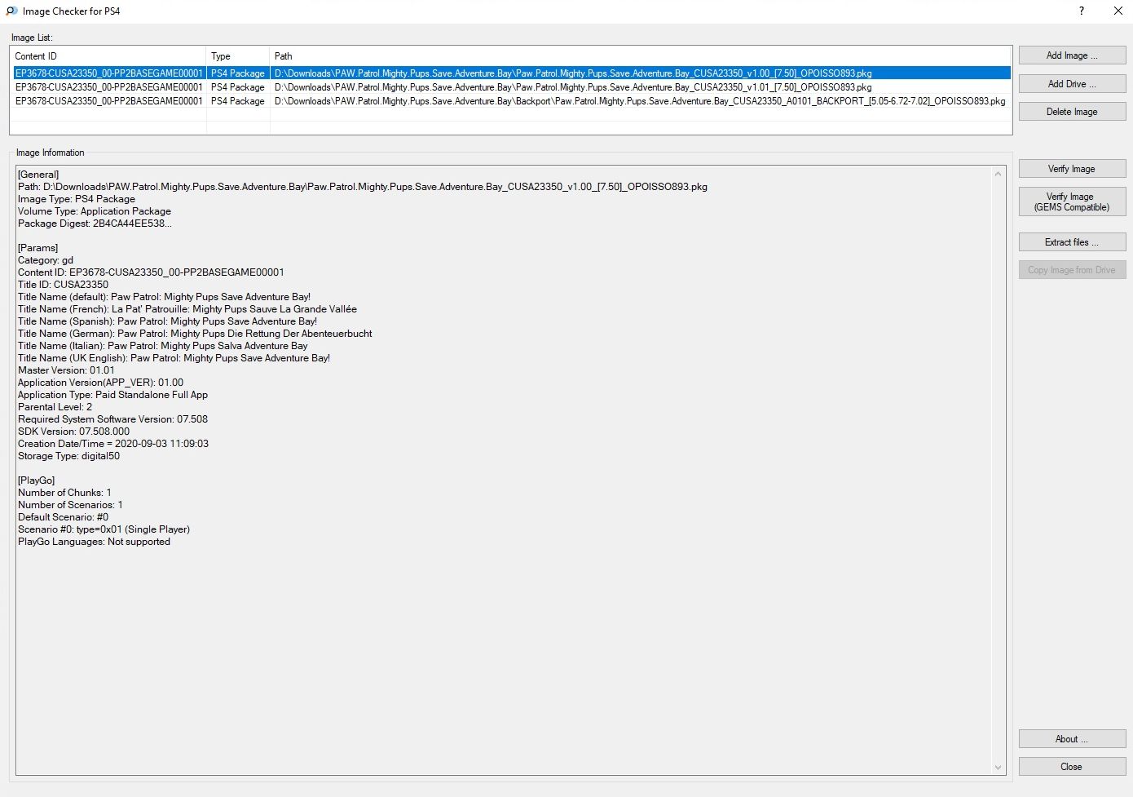Click the Parental Level: 2 line

click(x=55, y=407)
